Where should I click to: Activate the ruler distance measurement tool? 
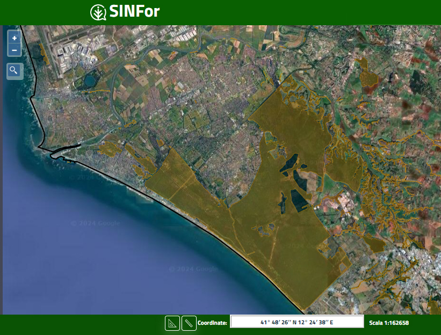point(189,323)
